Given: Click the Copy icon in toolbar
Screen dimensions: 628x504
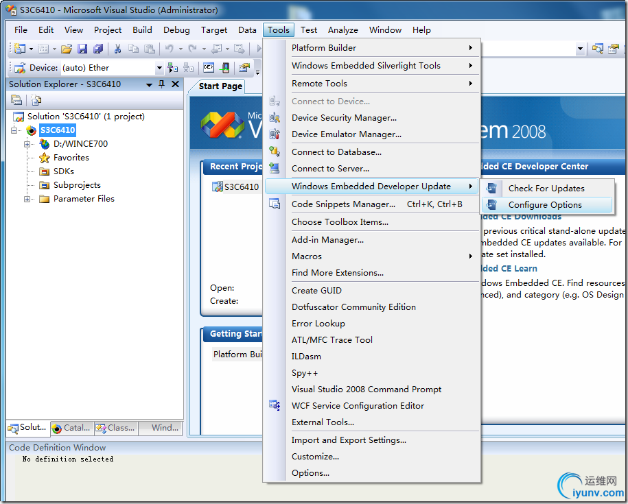Looking at the screenshot, I should coord(133,49).
